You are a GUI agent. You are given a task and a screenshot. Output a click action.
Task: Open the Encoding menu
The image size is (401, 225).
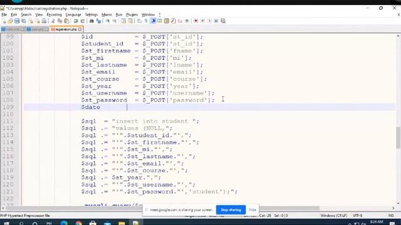[55, 14]
